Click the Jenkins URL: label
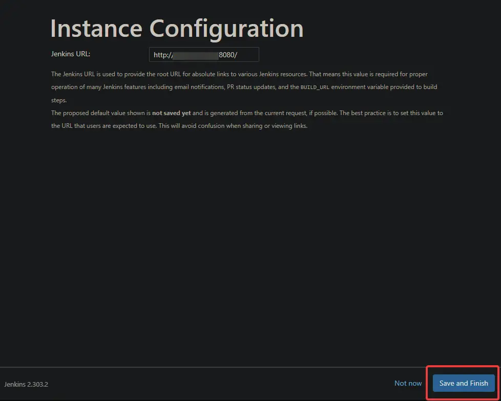 click(x=71, y=54)
